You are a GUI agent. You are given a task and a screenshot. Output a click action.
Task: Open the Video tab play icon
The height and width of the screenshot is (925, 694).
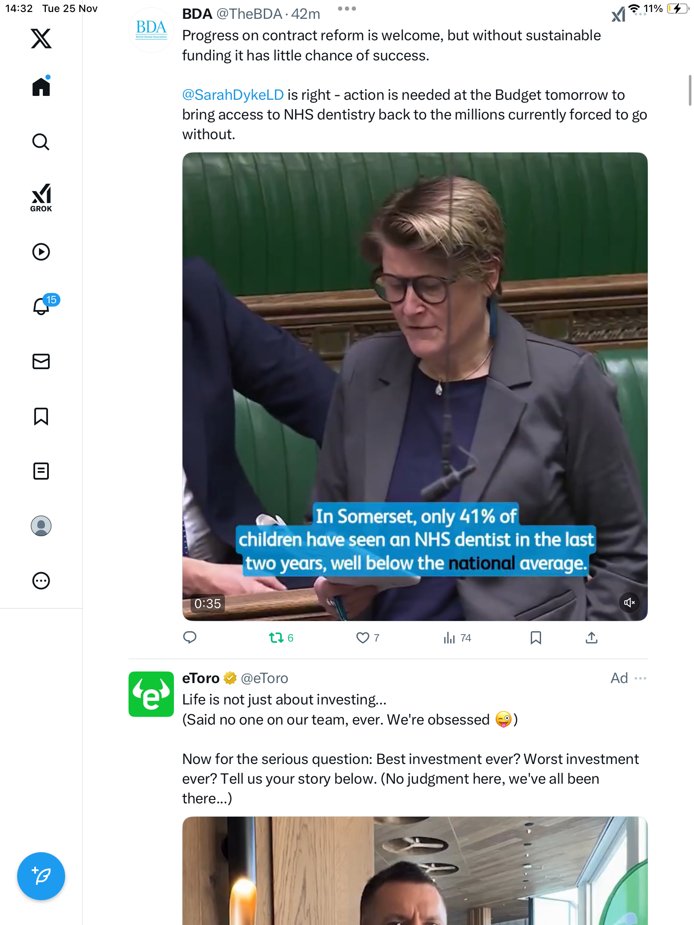(41, 252)
